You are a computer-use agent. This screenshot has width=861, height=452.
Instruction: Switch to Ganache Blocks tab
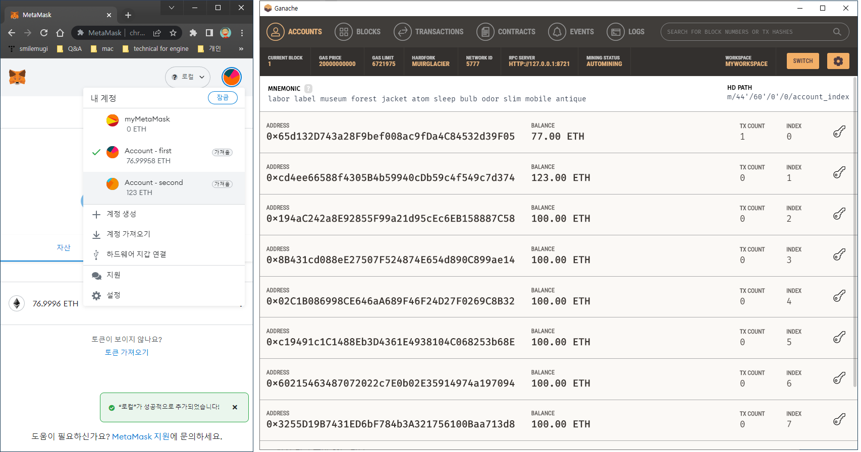(x=357, y=32)
